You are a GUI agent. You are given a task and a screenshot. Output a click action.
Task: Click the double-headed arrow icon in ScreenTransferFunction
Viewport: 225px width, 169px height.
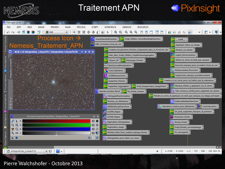click(x=17, y=133)
